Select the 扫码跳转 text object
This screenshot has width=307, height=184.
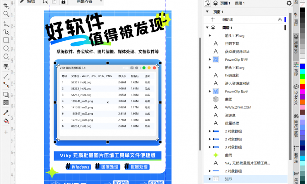pyautogui.click(x=232, y=75)
